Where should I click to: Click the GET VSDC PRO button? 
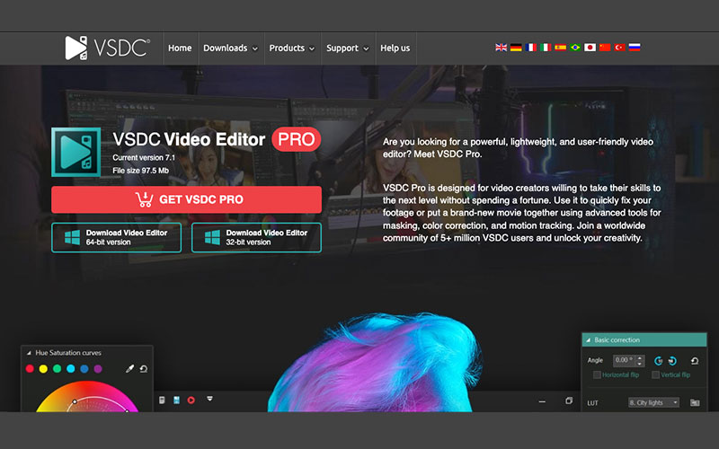(187, 199)
